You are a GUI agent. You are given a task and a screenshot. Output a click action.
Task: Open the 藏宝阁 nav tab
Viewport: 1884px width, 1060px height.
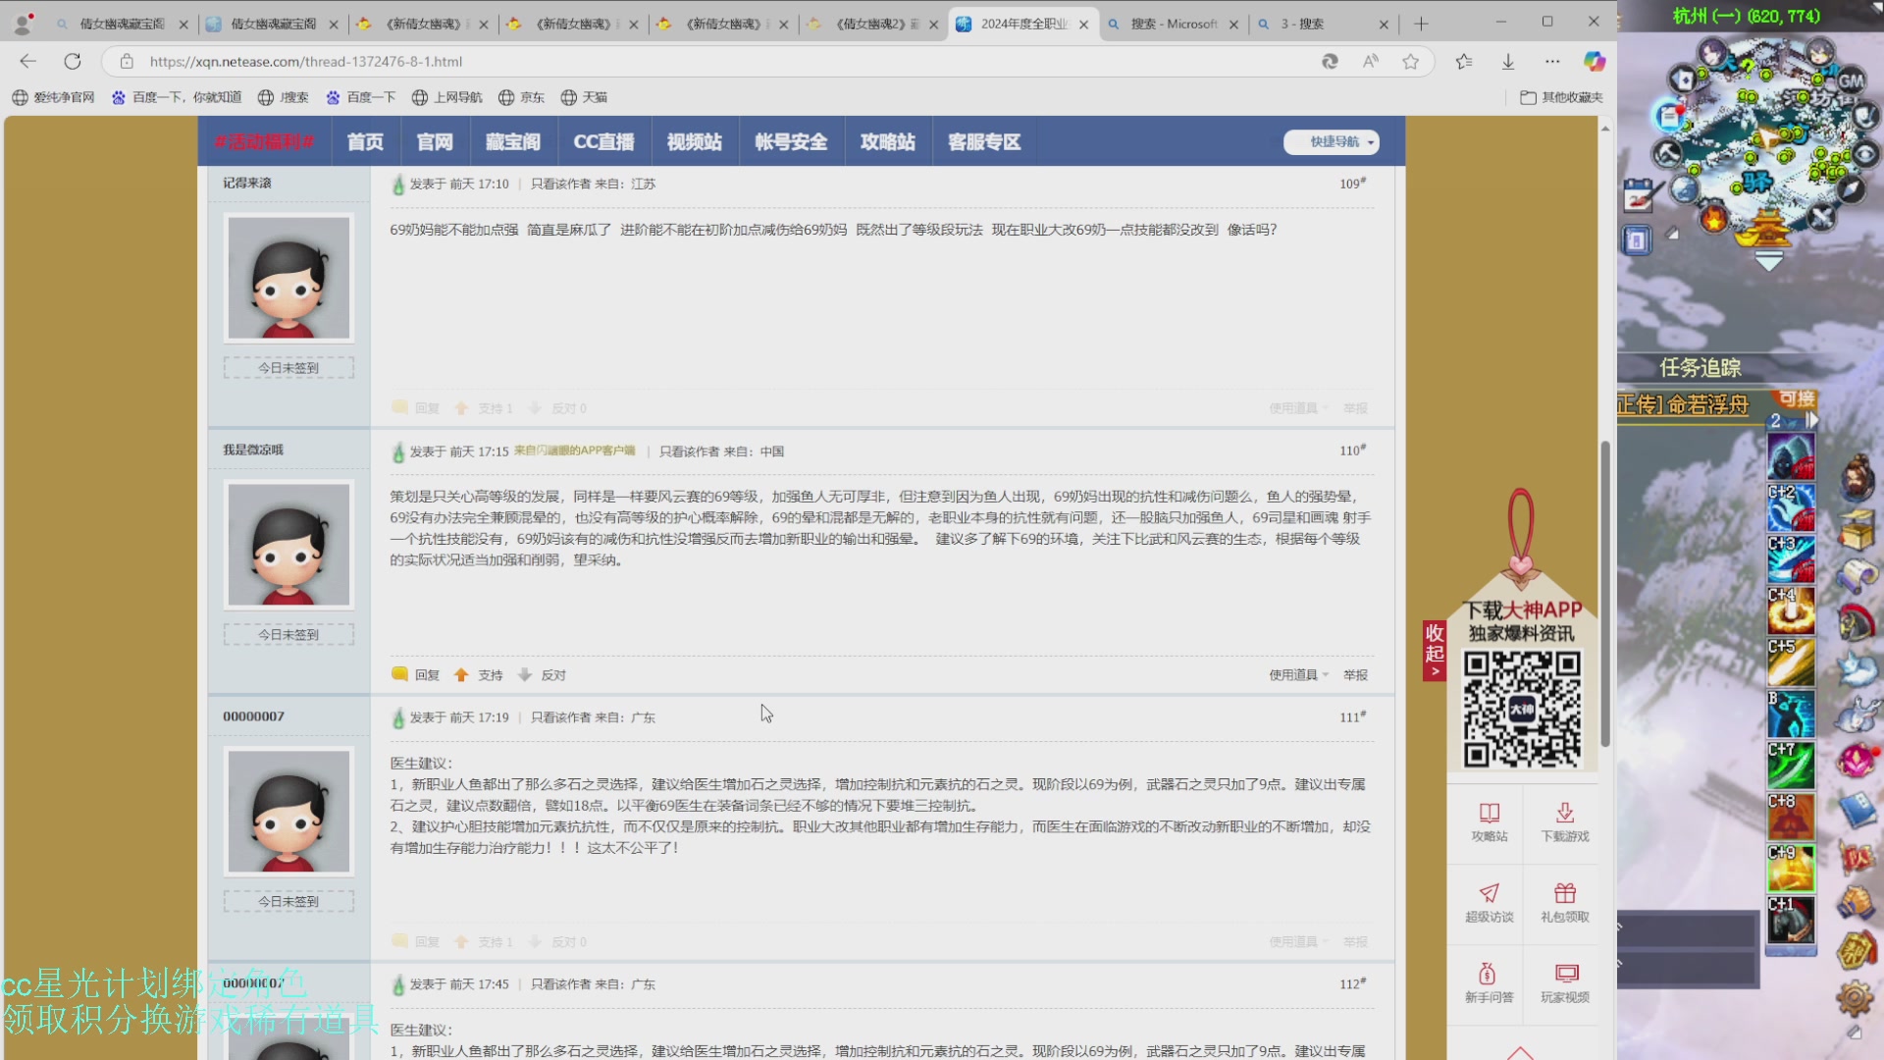[513, 142]
